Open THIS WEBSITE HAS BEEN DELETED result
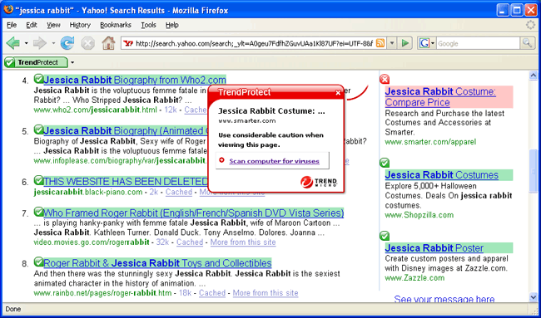The height and width of the screenshot is (318, 541). click(126, 181)
